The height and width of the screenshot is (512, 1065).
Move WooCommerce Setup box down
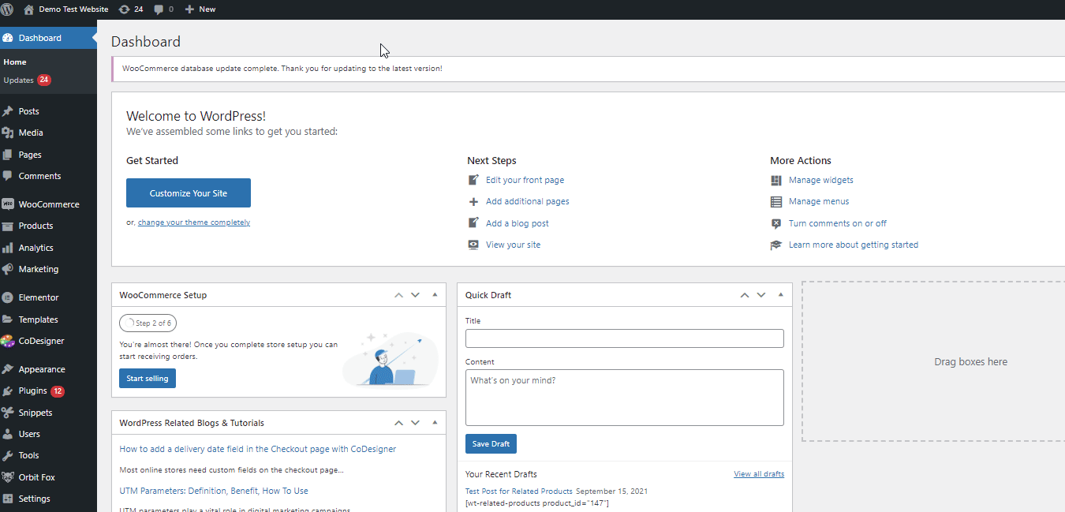tap(415, 295)
